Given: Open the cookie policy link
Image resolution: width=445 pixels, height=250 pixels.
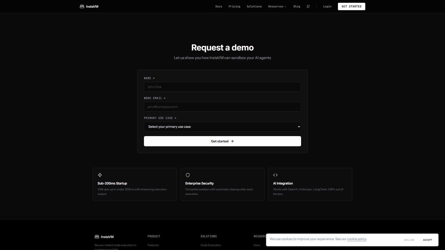Looking at the screenshot, I should point(357,239).
